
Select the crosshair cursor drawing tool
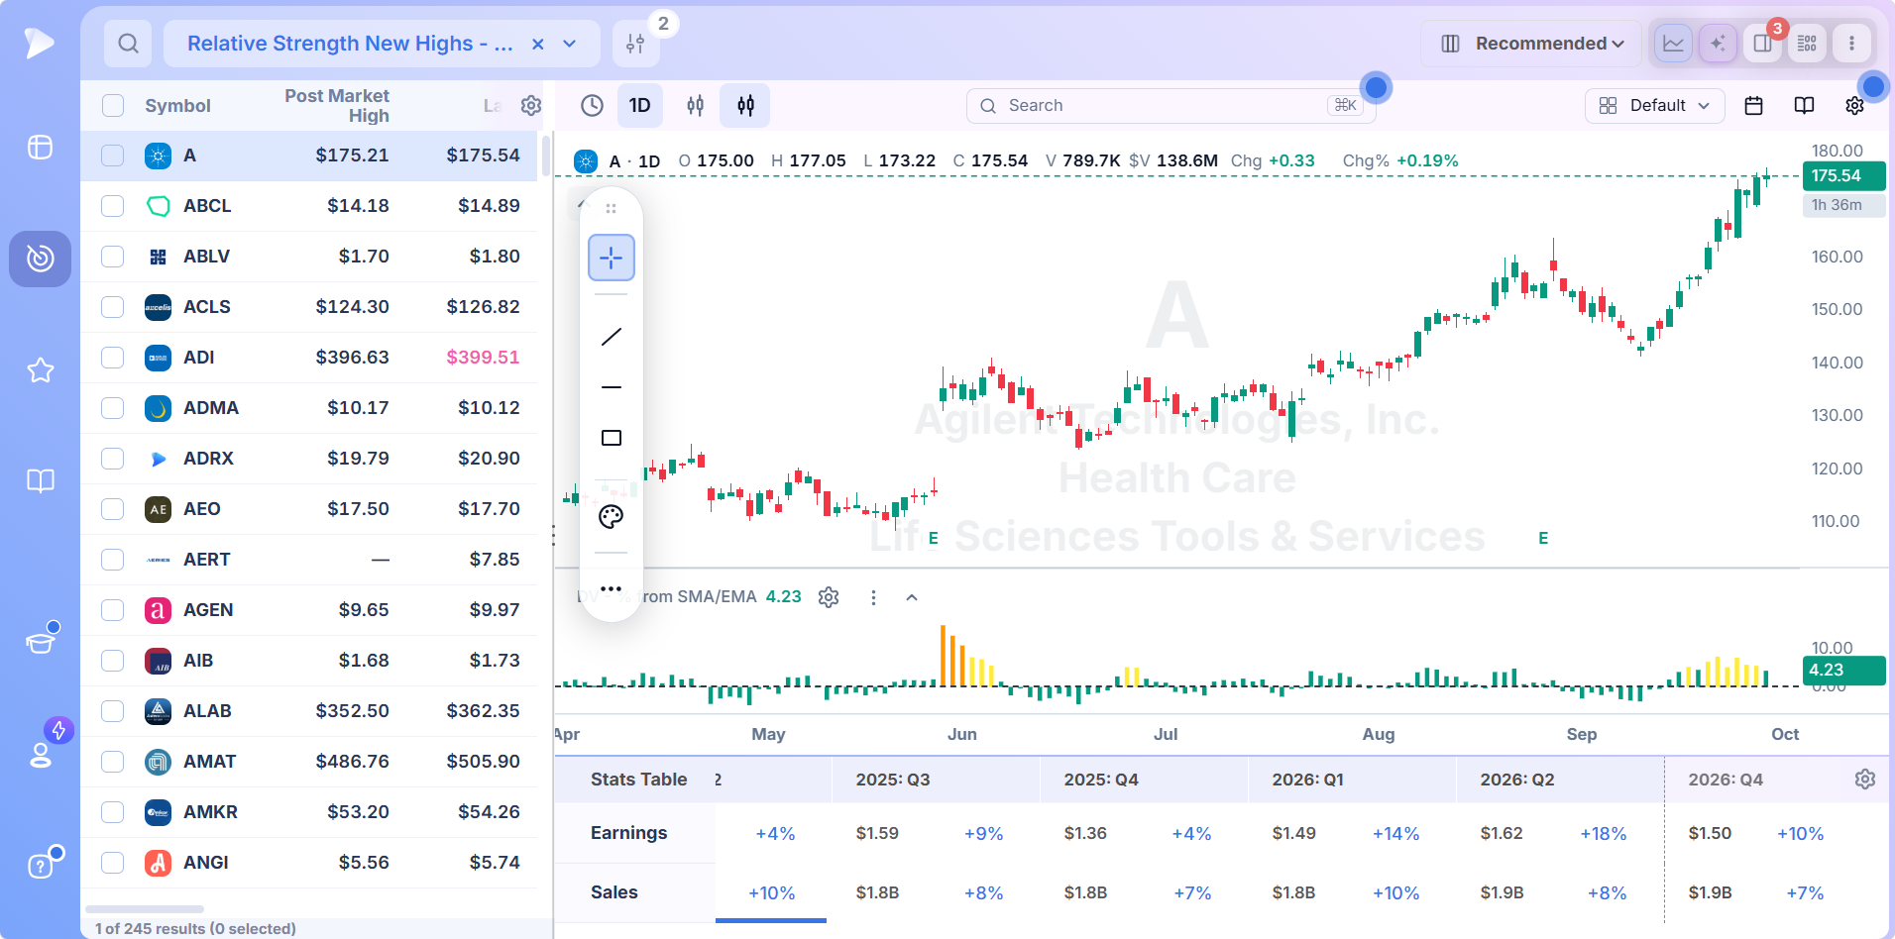point(612,258)
